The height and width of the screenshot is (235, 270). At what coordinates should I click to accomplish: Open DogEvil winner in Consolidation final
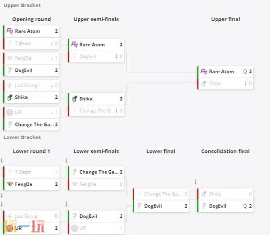tap(225, 206)
